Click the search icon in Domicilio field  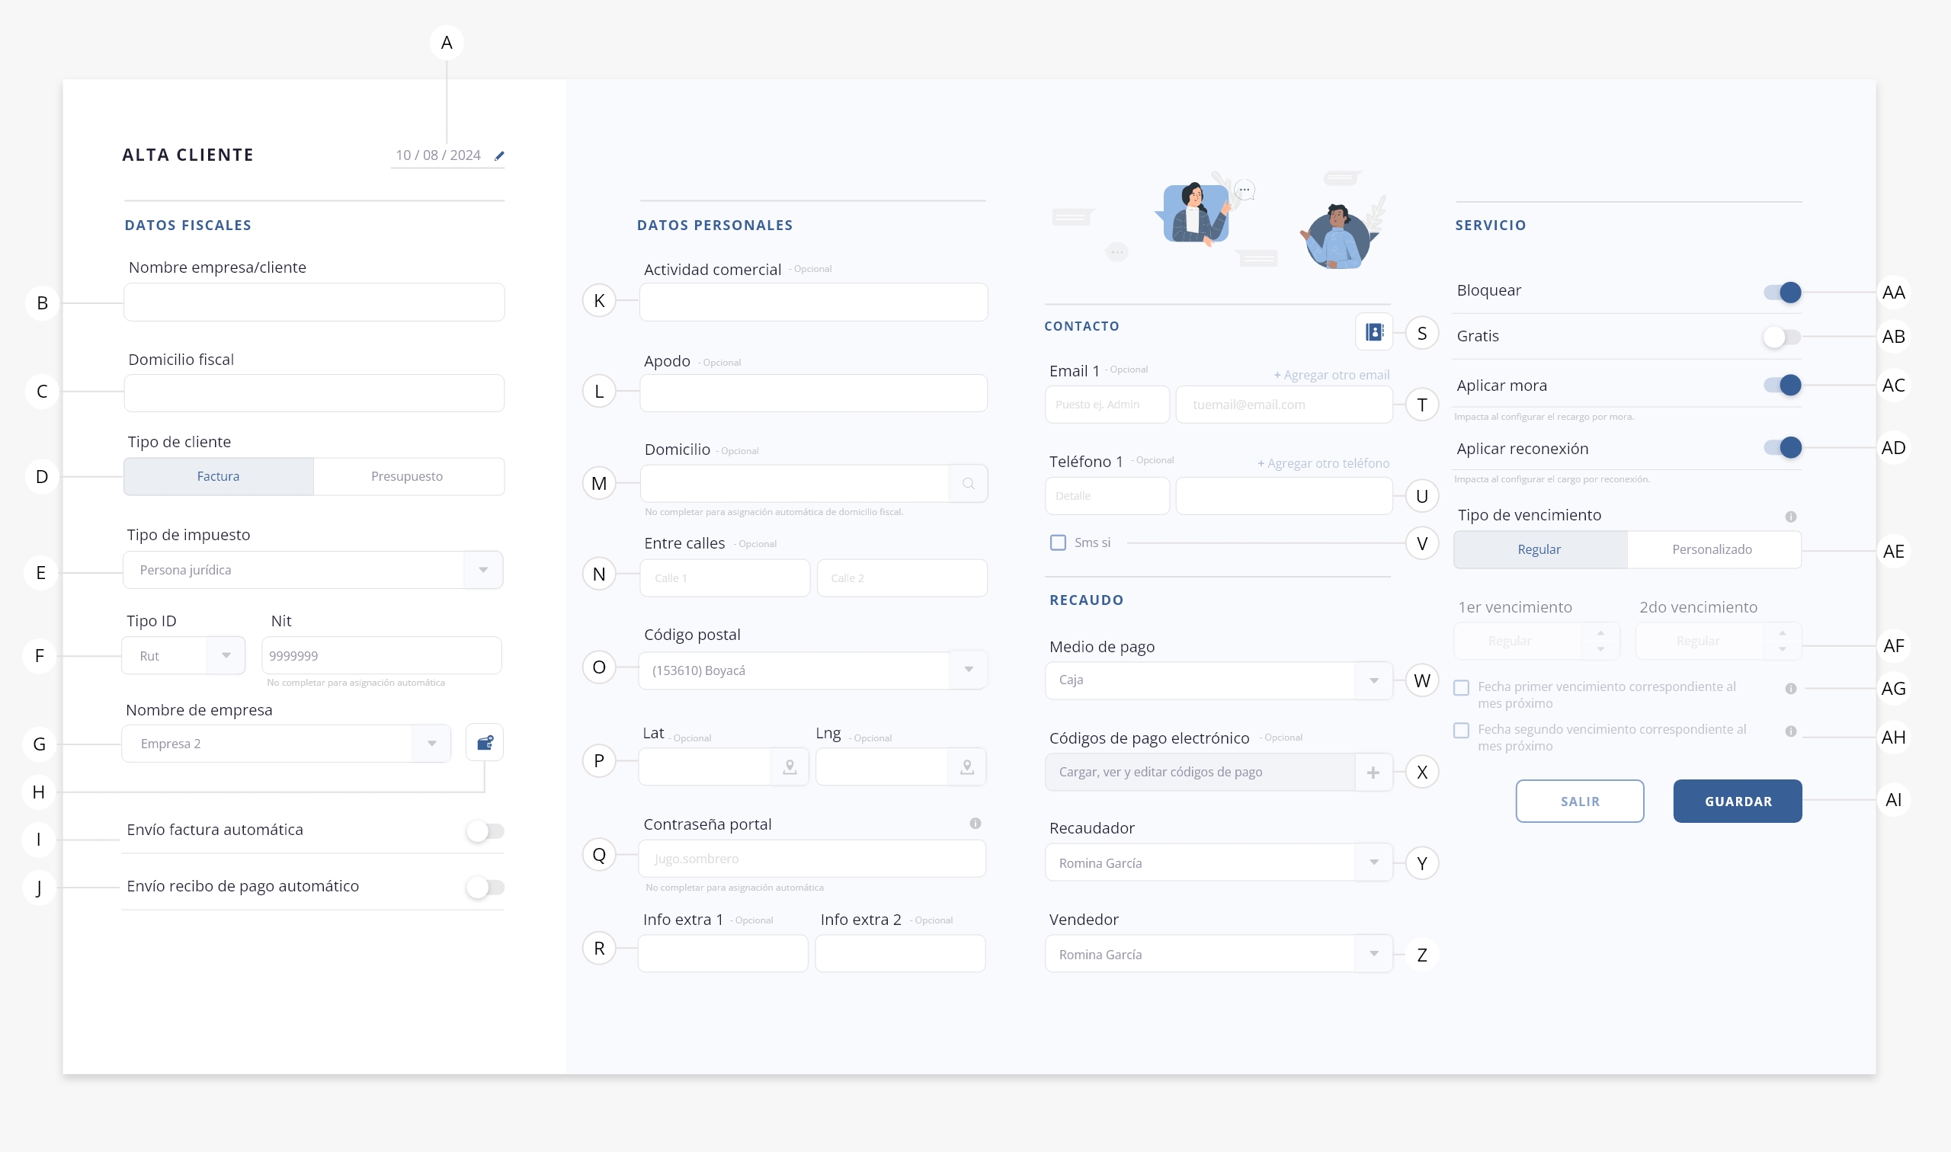(968, 484)
